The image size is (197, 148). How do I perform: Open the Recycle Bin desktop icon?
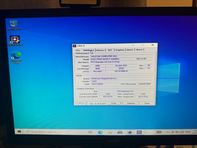coord(14,25)
